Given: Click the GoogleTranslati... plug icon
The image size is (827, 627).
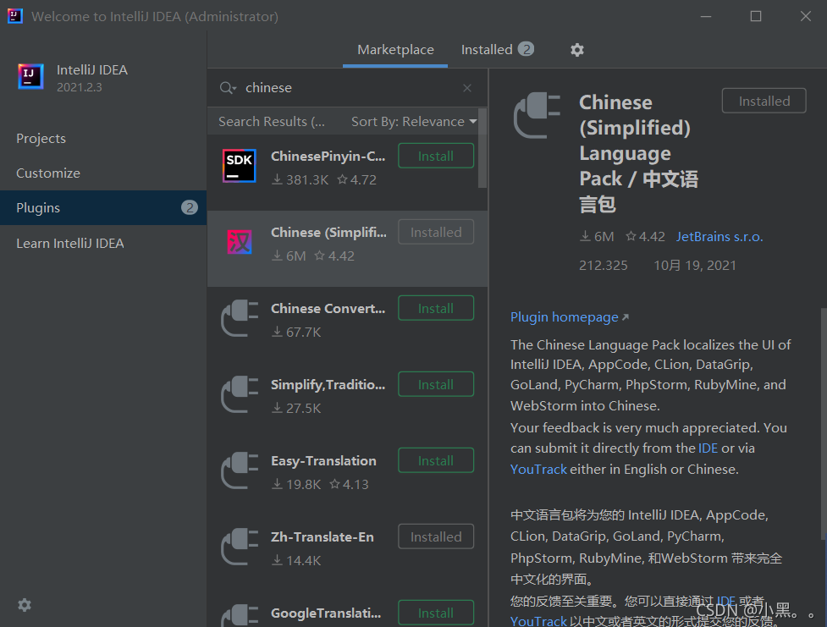Looking at the screenshot, I should click(240, 615).
